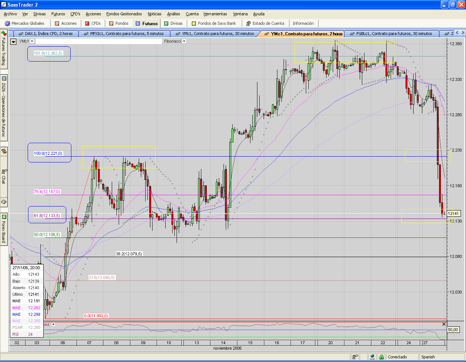Viewport: 466px width, 362px height.
Task: Open Fondos de Saxo Bank toolbar button
Action: pyautogui.click(x=214, y=23)
